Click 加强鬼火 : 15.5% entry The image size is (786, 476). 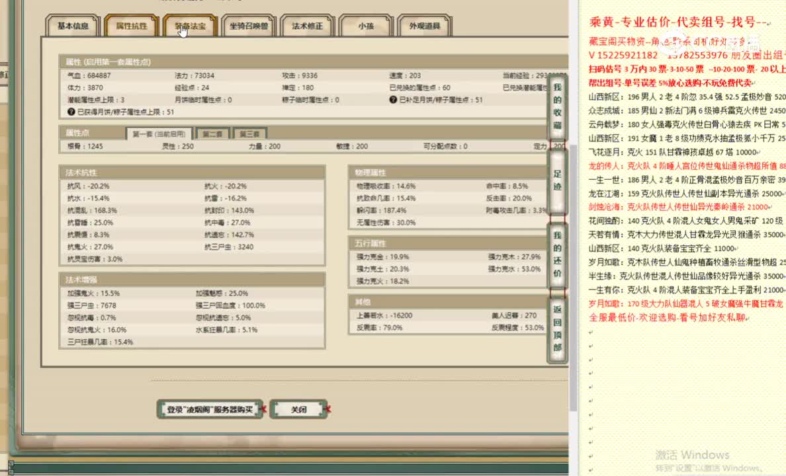(94, 293)
